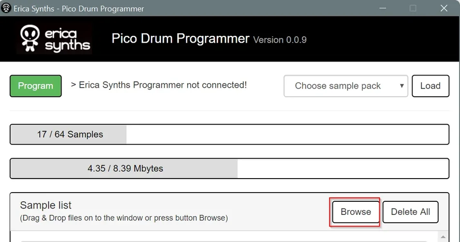The image size is (460, 242).
Task: Minimize the Pico Drum Programmer window
Action: [382, 8]
